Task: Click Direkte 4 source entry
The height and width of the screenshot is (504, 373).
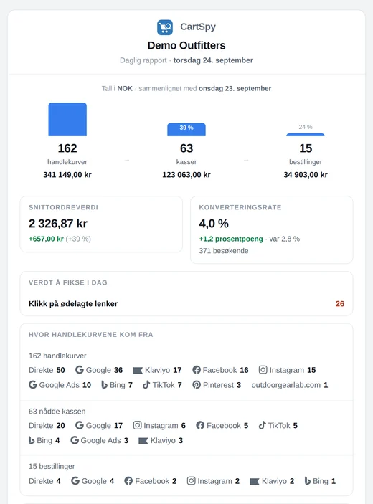Action: pyautogui.click(x=44, y=481)
